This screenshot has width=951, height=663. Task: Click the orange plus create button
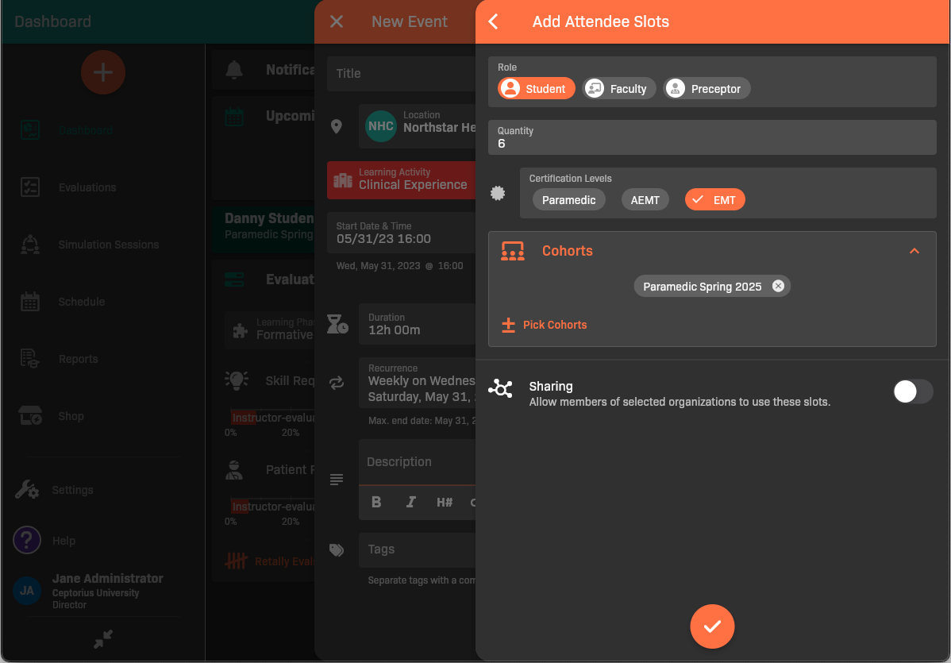pyautogui.click(x=102, y=72)
